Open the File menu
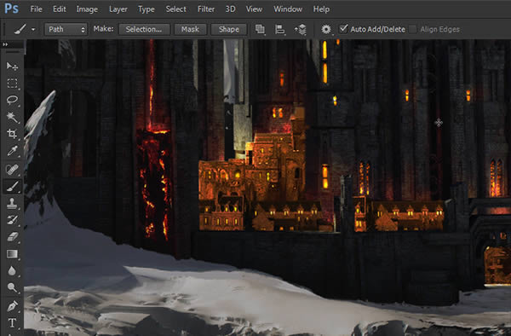Screen dimensions: 511x336 pos(36,9)
